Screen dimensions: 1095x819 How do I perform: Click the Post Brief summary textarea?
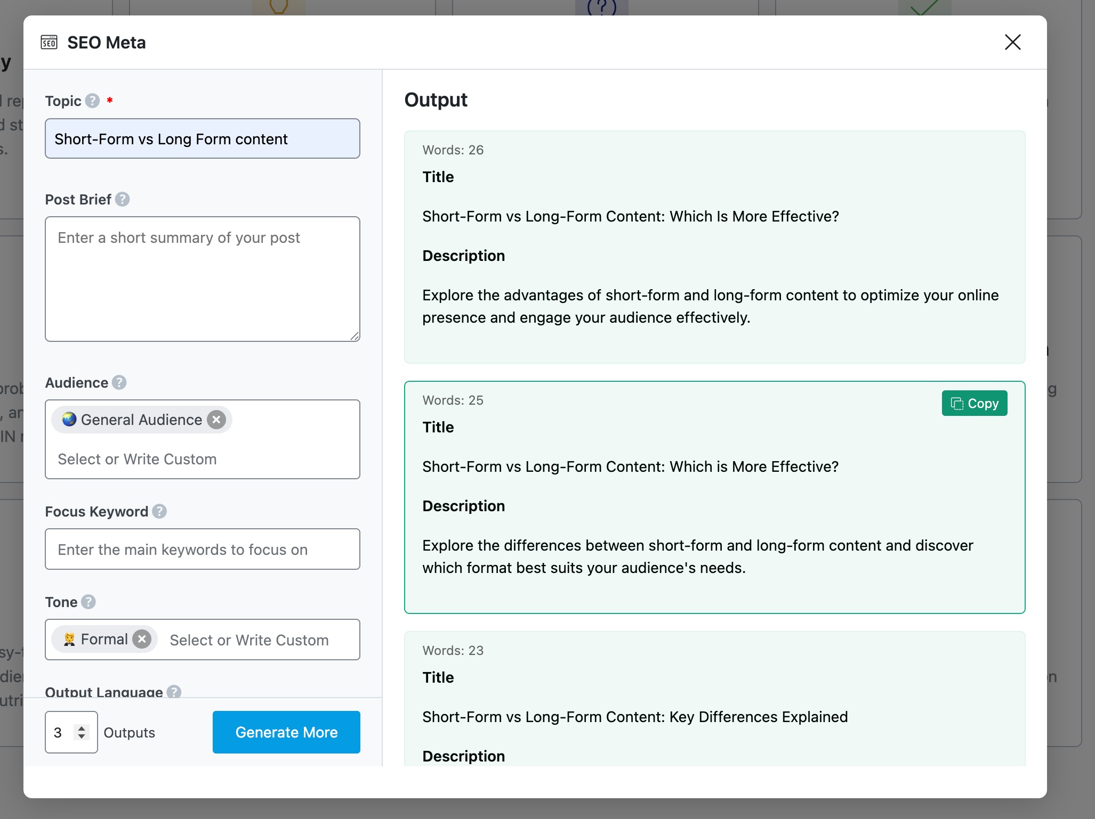click(x=202, y=279)
